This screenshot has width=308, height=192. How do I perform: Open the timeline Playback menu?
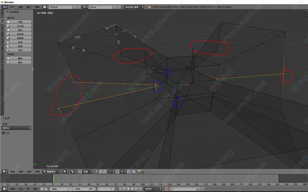click(x=35, y=189)
